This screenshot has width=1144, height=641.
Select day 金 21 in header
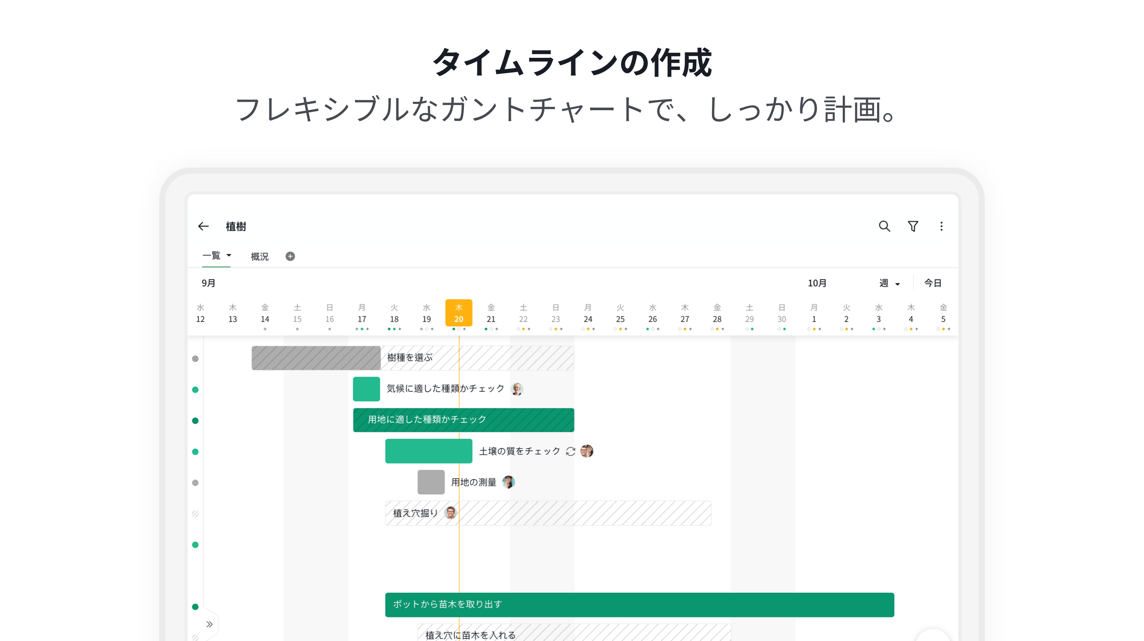pos(491,313)
